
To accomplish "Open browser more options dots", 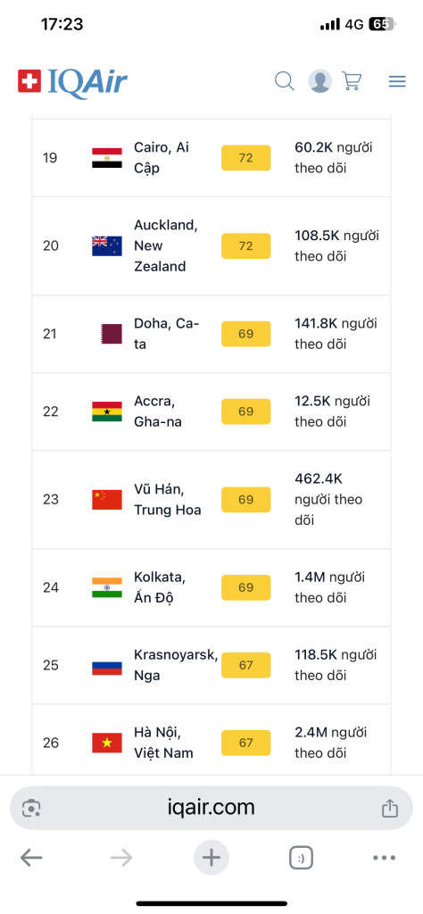I will click(384, 858).
